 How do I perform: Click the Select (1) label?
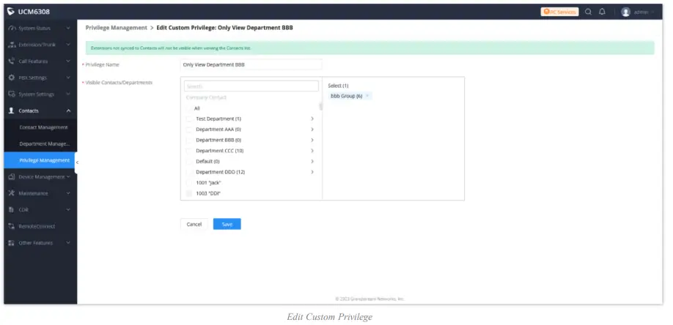pos(338,86)
